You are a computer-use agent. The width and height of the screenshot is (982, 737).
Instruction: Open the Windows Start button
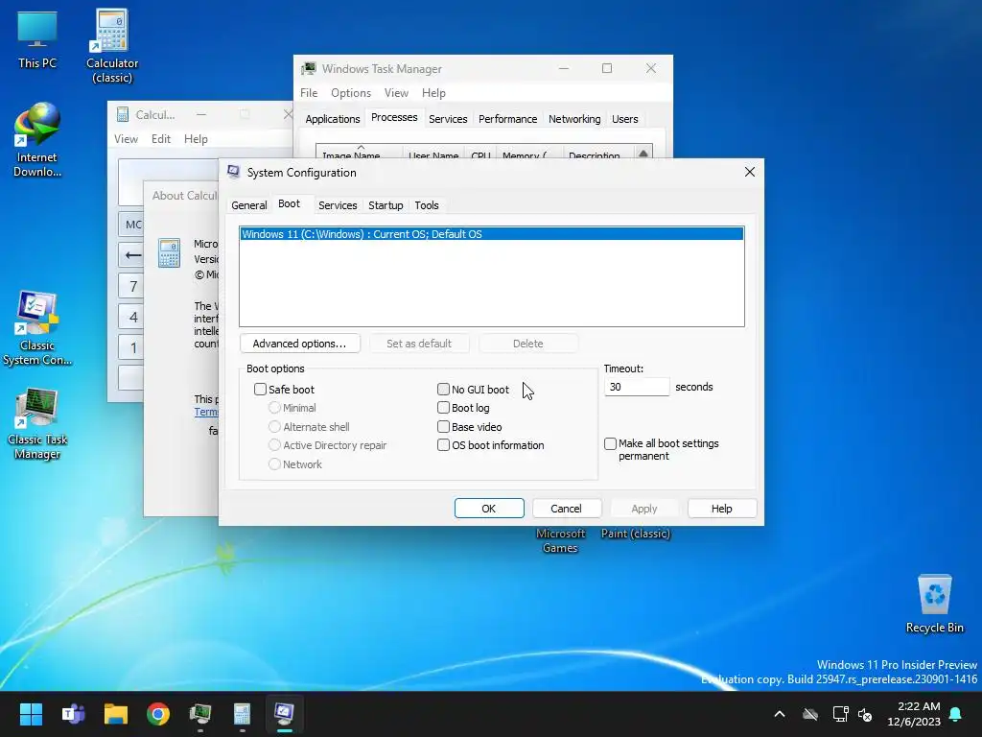pyautogui.click(x=31, y=714)
